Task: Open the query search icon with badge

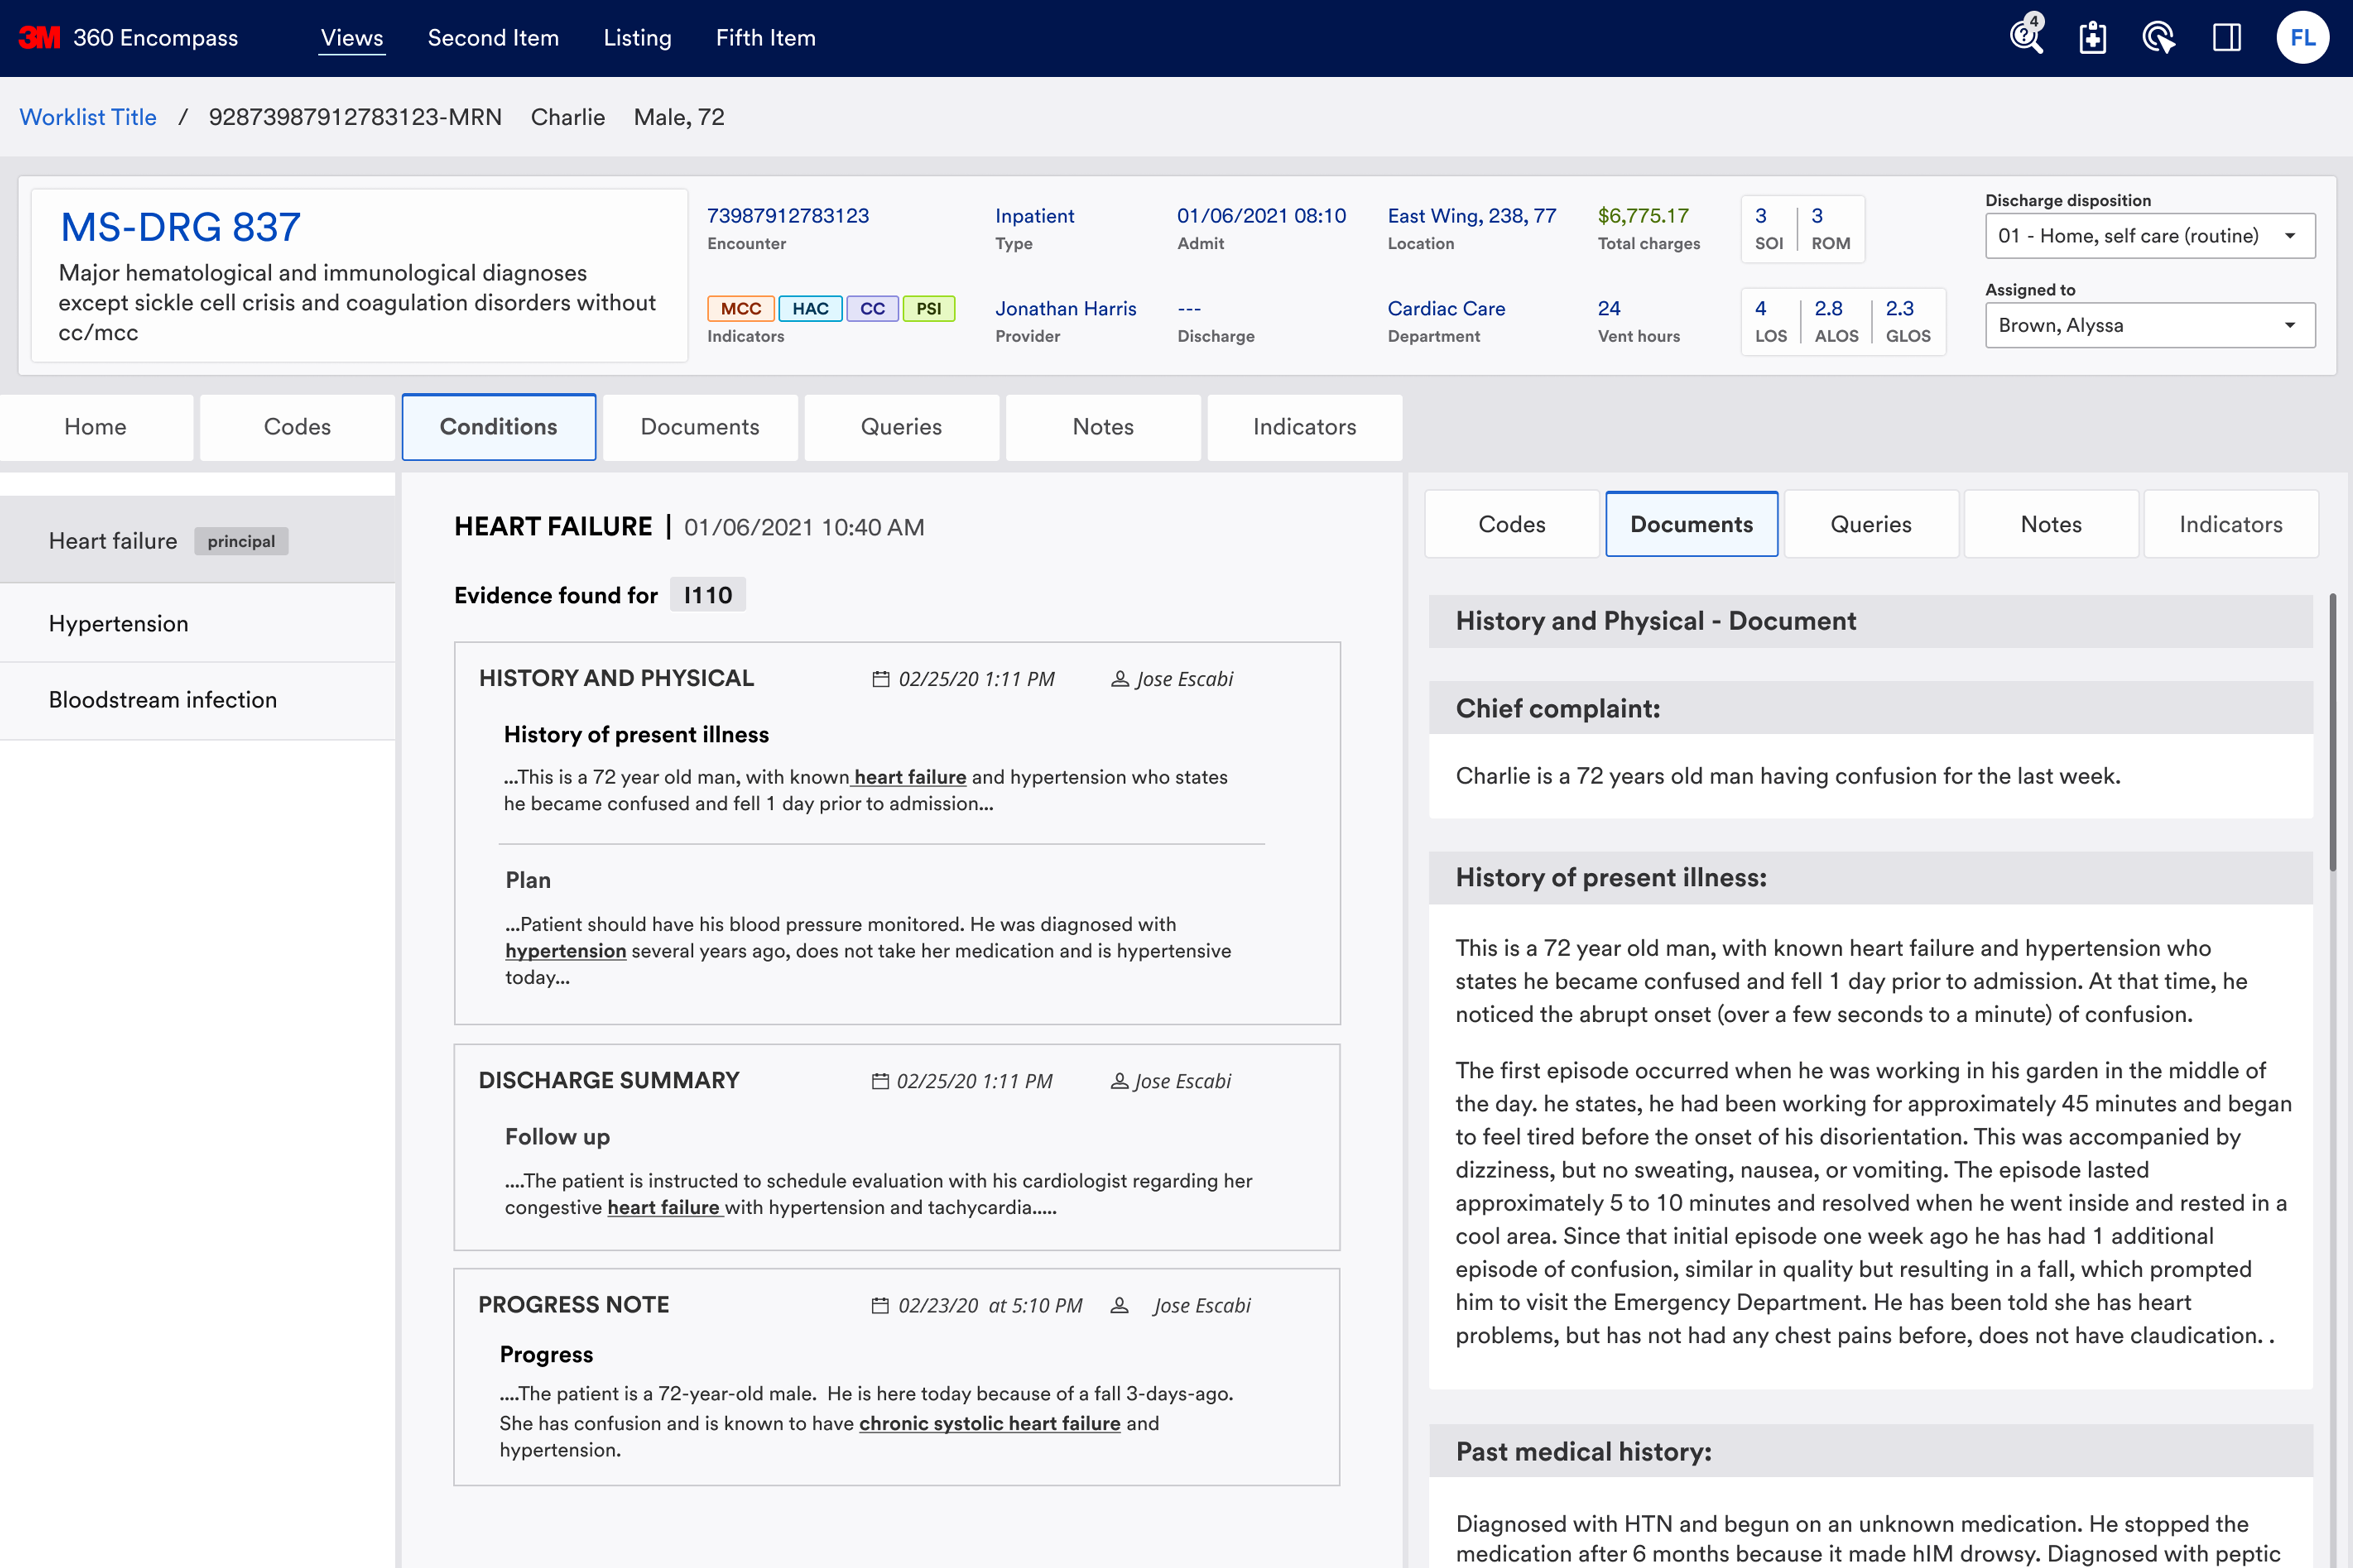Action: pos(2026,37)
